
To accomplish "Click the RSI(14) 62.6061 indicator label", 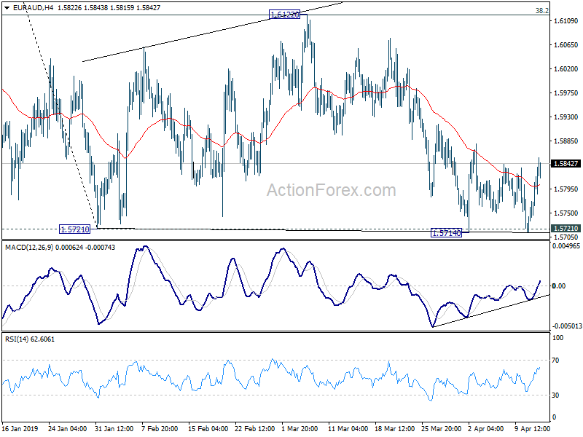I will coord(29,339).
